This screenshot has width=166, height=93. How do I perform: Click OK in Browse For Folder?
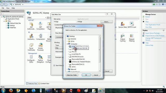pyautogui.click(x=86, y=75)
